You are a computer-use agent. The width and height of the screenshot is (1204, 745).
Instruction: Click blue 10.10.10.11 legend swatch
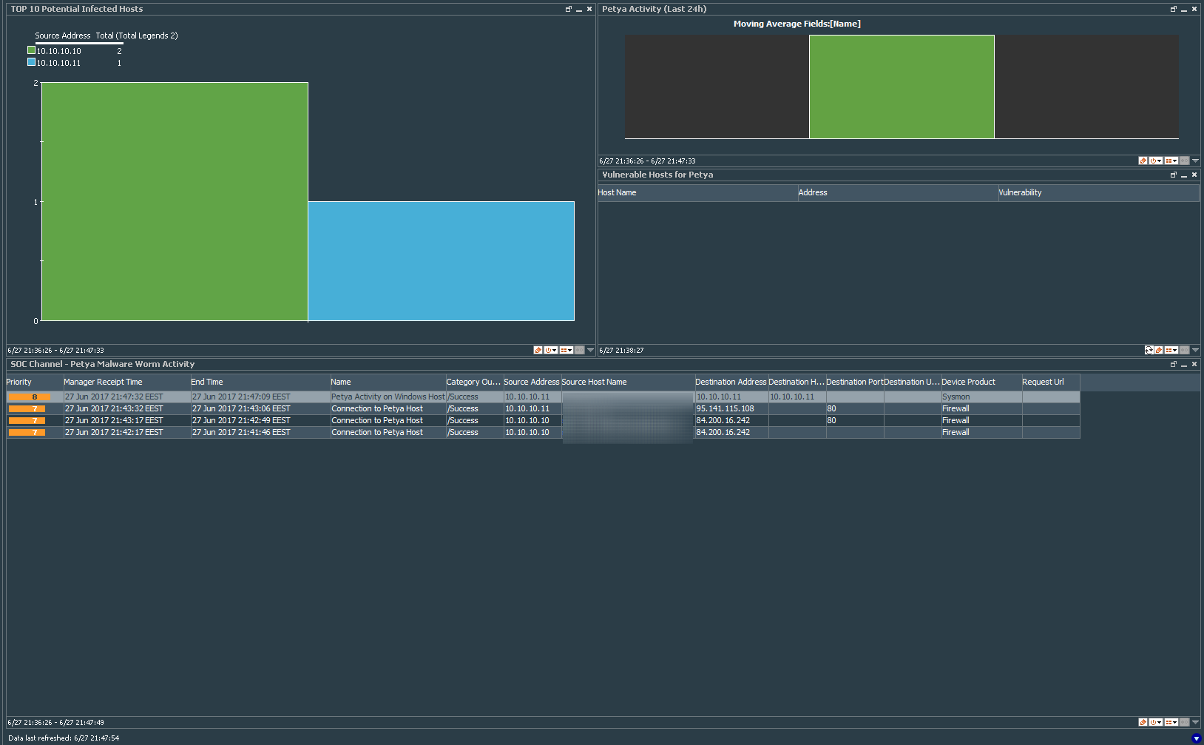pyautogui.click(x=31, y=62)
